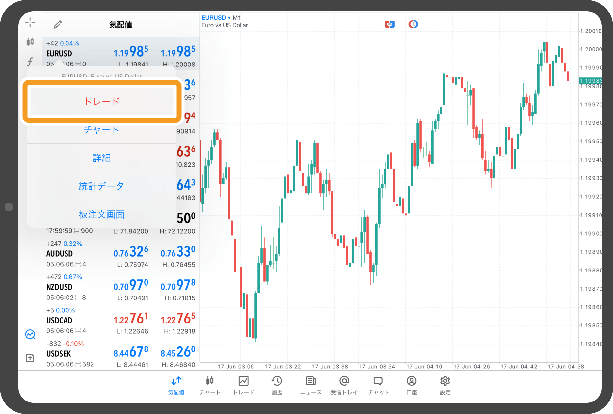This screenshot has width=613, height=414.
Task: Tap USDCAD ask price 1.22765
Action: pyautogui.click(x=178, y=318)
